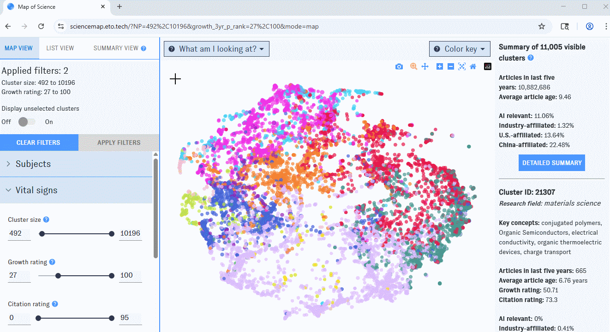Click the camera screenshot icon on the map toolbar
The image size is (610, 332).
click(399, 66)
